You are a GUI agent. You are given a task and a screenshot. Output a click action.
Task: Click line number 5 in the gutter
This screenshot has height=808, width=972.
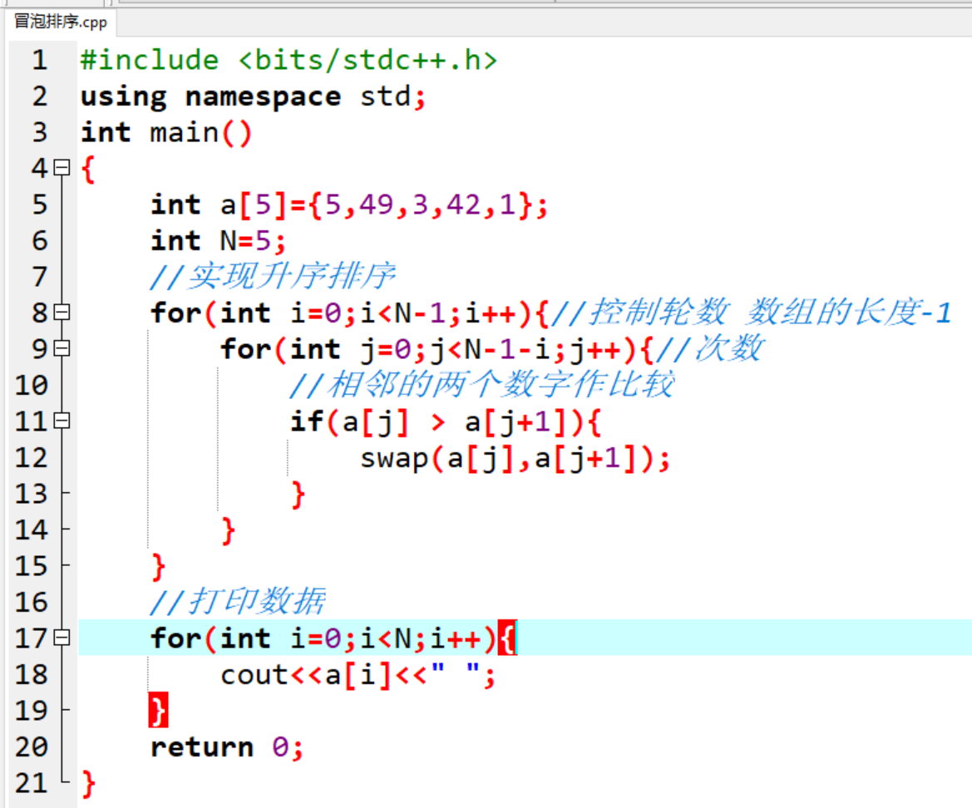point(39,205)
